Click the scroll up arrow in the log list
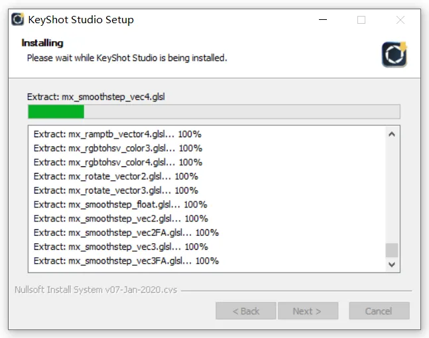This screenshot has height=338, width=429. pos(392,134)
